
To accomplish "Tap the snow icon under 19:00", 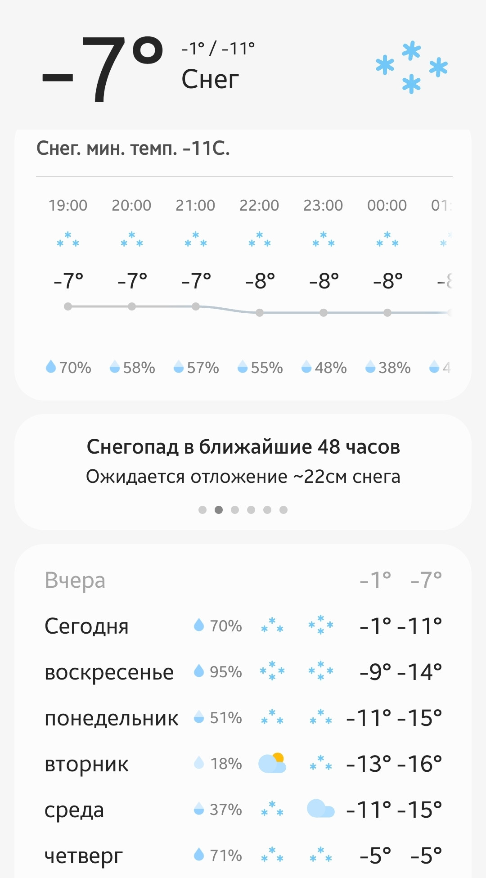I will pyautogui.click(x=68, y=239).
